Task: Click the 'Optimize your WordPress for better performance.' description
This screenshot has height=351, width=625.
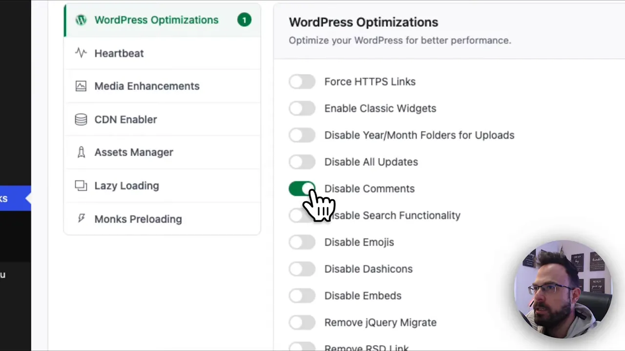Action: [400, 40]
